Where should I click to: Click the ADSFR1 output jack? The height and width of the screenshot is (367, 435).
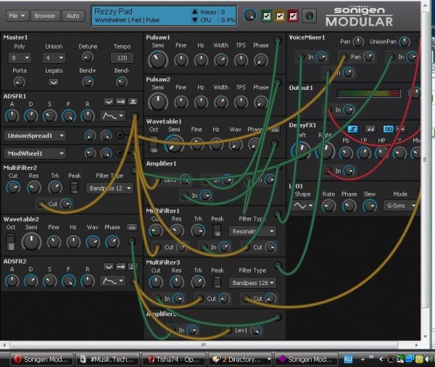135,116
